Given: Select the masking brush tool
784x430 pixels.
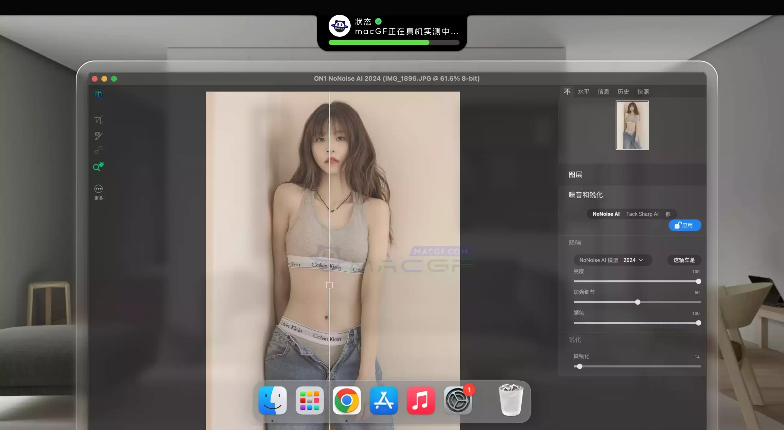Looking at the screenshot, I should (x=98, y=136).
